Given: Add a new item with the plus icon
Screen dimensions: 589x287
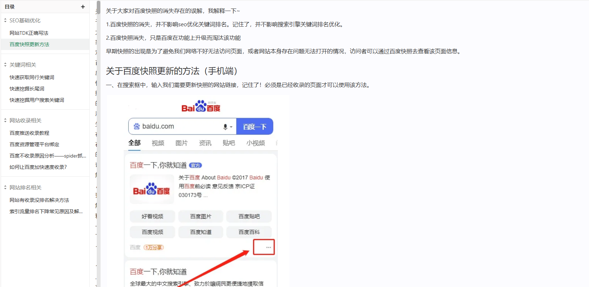Looking at the screenshot, I should [x=83, y=7].
